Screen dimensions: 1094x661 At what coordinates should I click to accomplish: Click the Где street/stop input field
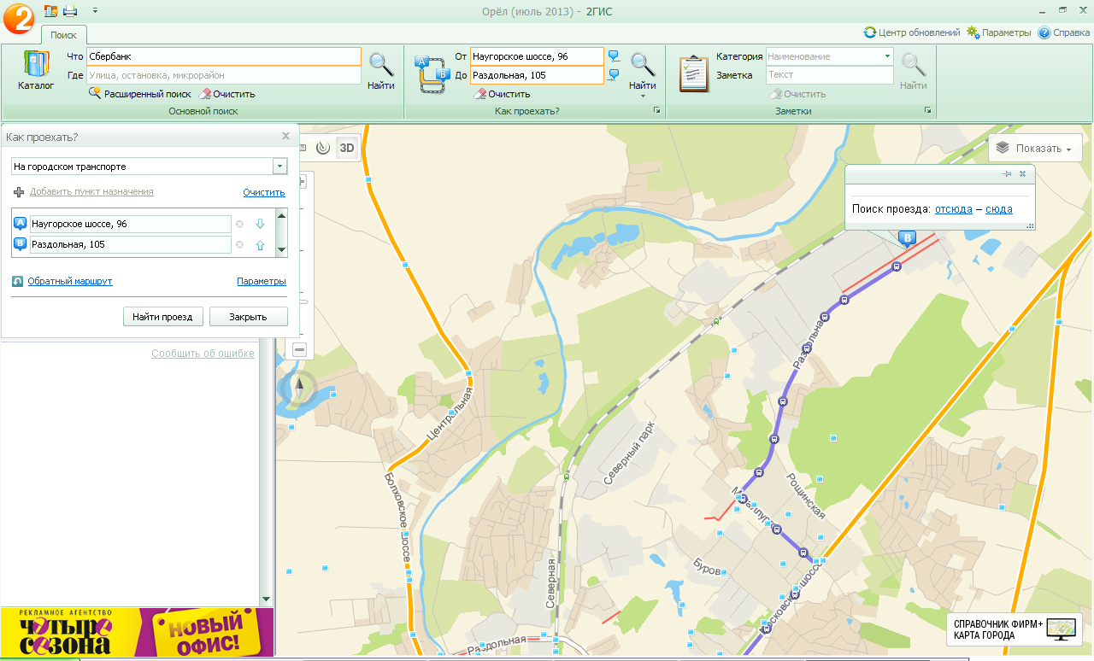pyautogui.click(x=224, y=75)
